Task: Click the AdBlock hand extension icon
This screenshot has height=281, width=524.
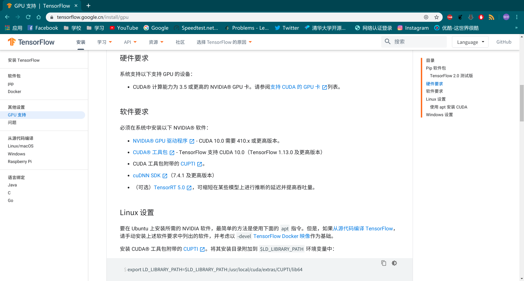Action: pos(481,17)
